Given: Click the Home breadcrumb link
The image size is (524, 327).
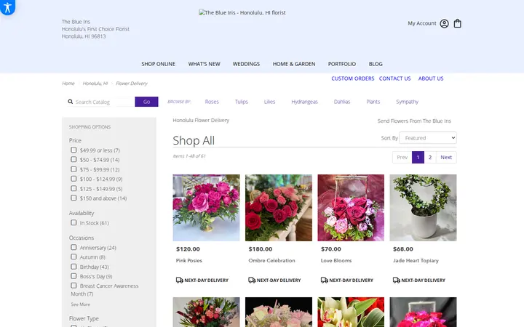Looking at the screenshot, I should coord(68,84).
